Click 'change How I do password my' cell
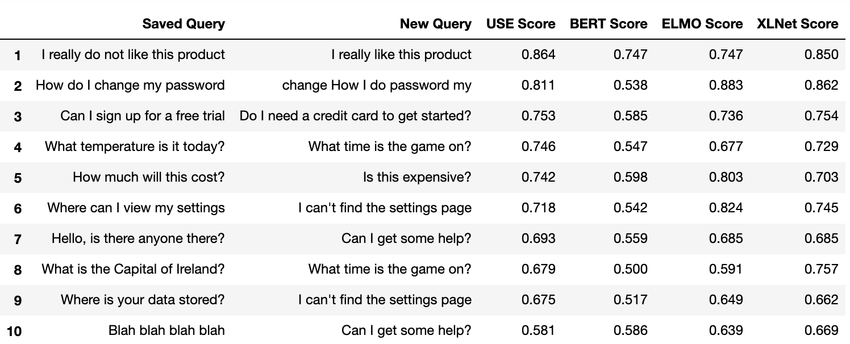The image size is (850, 344). coord(377,85)
